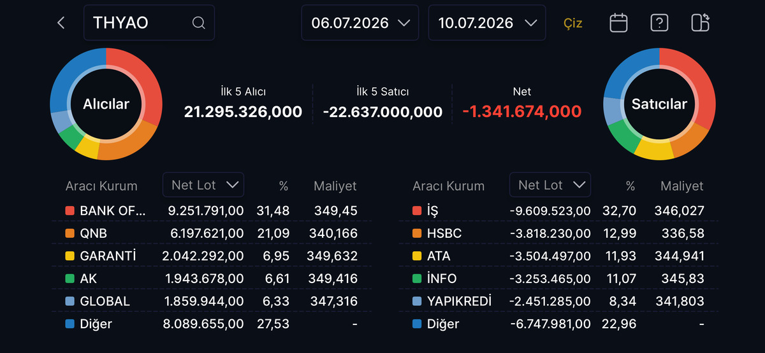Click the THYAO symbol search field
The height and width of the screenshot is (353, 765).
149,23
